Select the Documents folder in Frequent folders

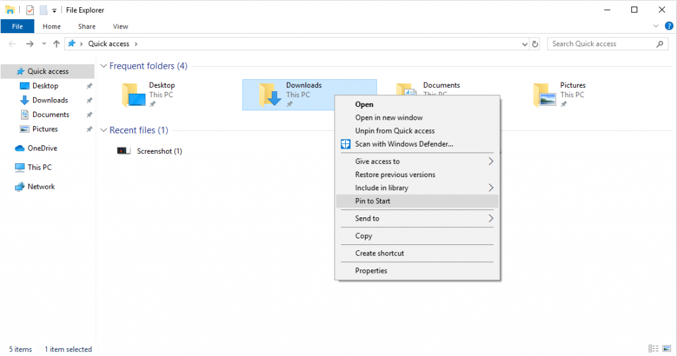coord(441,85)
